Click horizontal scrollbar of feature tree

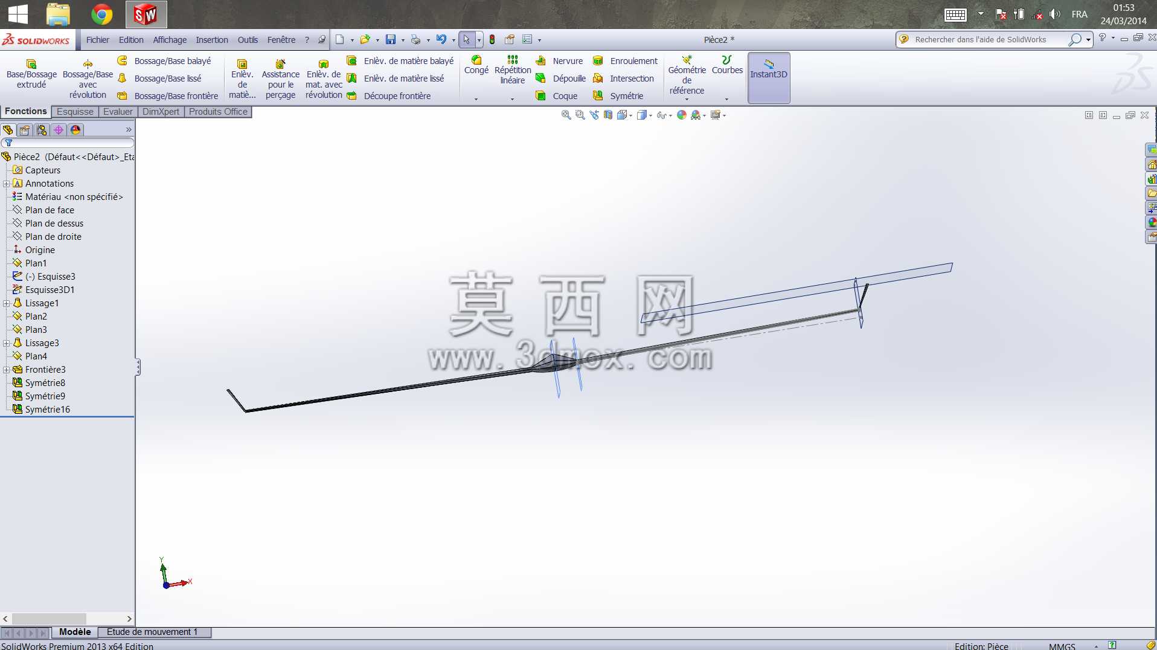[x=67, y=619]
